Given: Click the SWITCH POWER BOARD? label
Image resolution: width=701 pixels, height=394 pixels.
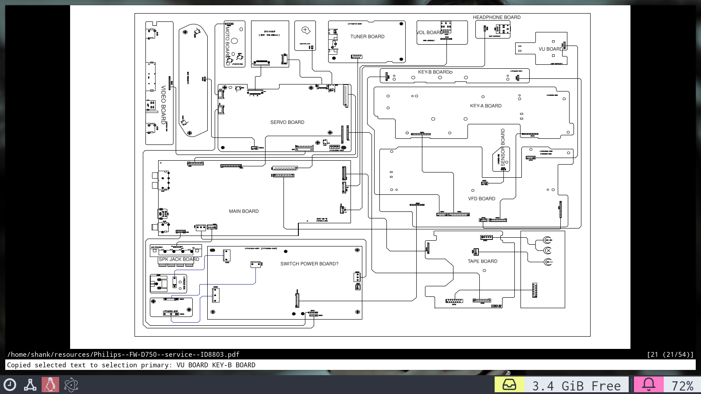Looking at the screenshot, I should [x=309, y=264].
